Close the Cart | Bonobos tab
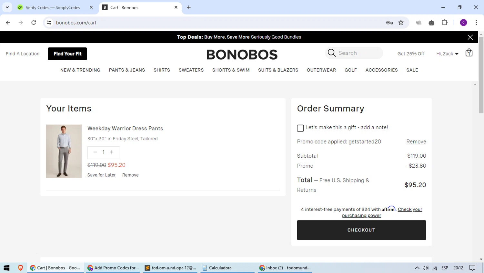484x273 pixels. coord(176,7)
